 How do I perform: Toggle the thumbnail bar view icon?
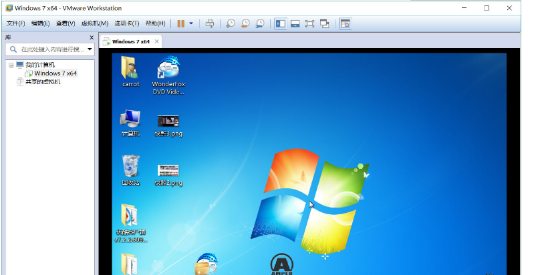pyautogui.click(x=295, y=24)
